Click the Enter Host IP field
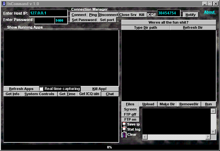Image resolution: width=220 pixels, height=151 pixels. [x=48, y=13]
